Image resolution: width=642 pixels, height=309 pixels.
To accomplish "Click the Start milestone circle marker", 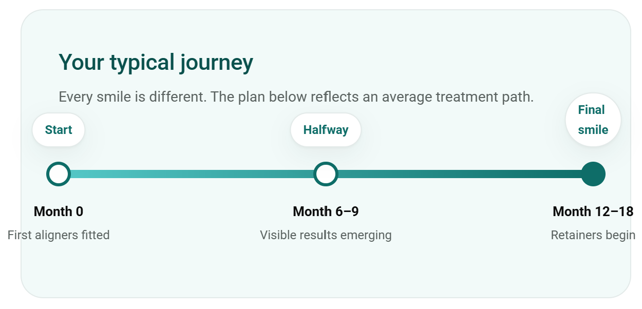I will (59, 174).
